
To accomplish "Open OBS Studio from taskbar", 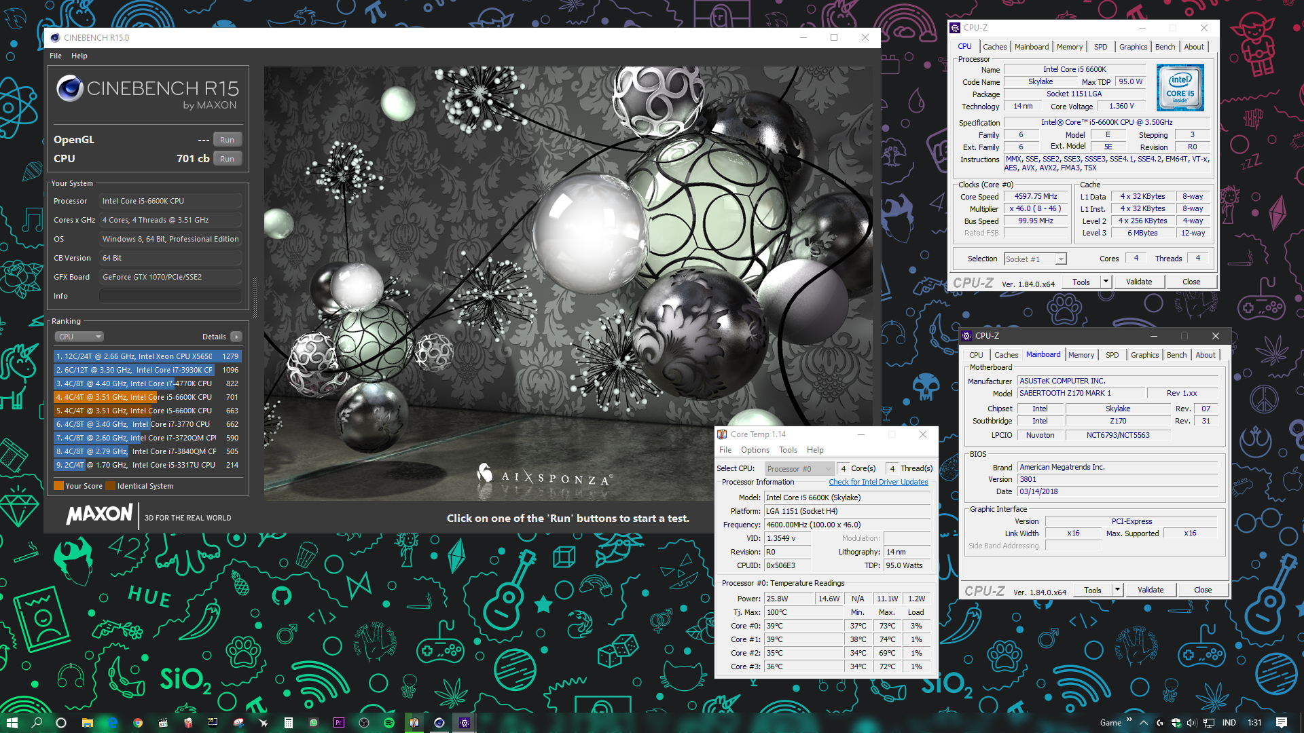I will click(x=364, y=723).
